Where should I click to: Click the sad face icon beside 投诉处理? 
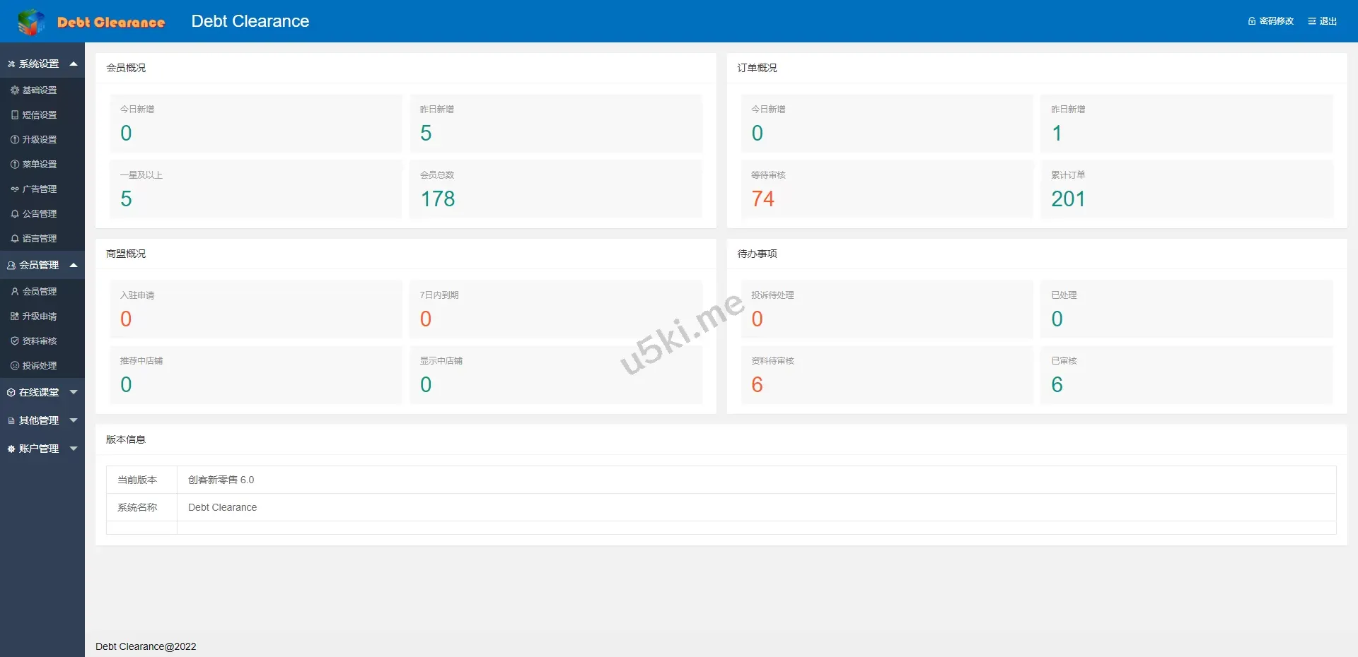(x=15, y=366)
